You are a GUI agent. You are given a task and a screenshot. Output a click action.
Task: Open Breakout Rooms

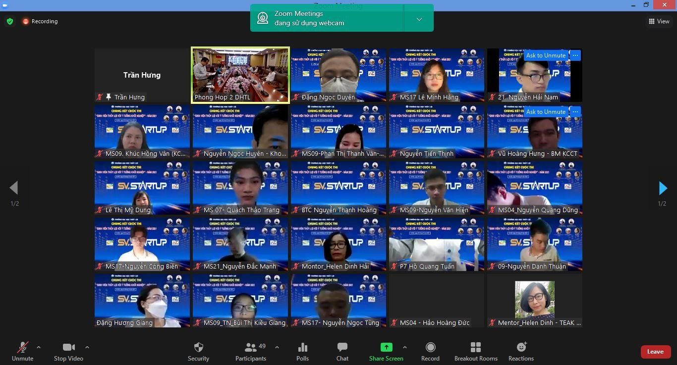pyautogui.click(x=476, y=352)
